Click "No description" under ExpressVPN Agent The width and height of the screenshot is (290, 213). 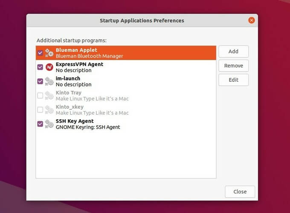74,70
